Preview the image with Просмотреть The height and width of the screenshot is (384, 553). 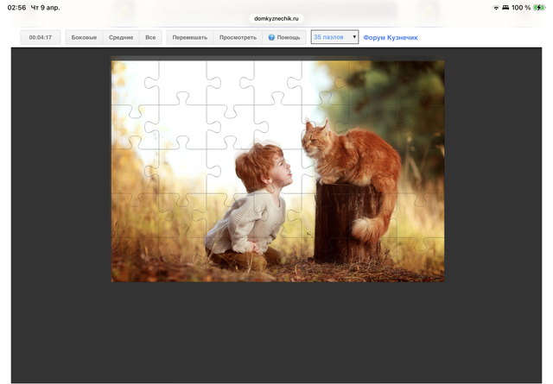[238, 38]
